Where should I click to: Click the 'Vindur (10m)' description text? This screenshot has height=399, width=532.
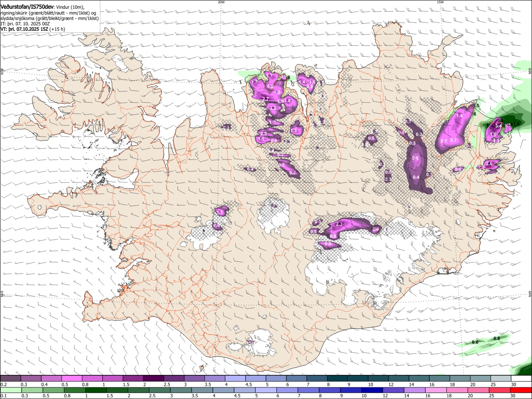(x=70, y=7)
